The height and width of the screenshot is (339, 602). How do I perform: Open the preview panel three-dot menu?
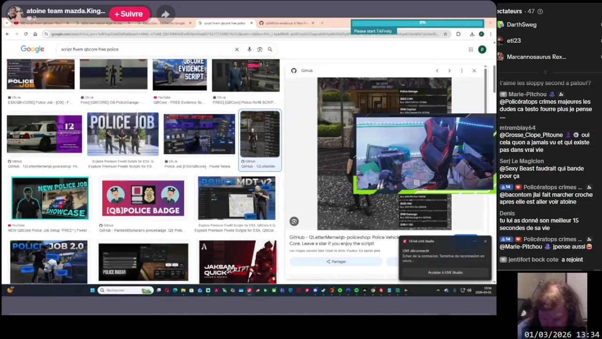pyautogui.click(x=462, y=71)
